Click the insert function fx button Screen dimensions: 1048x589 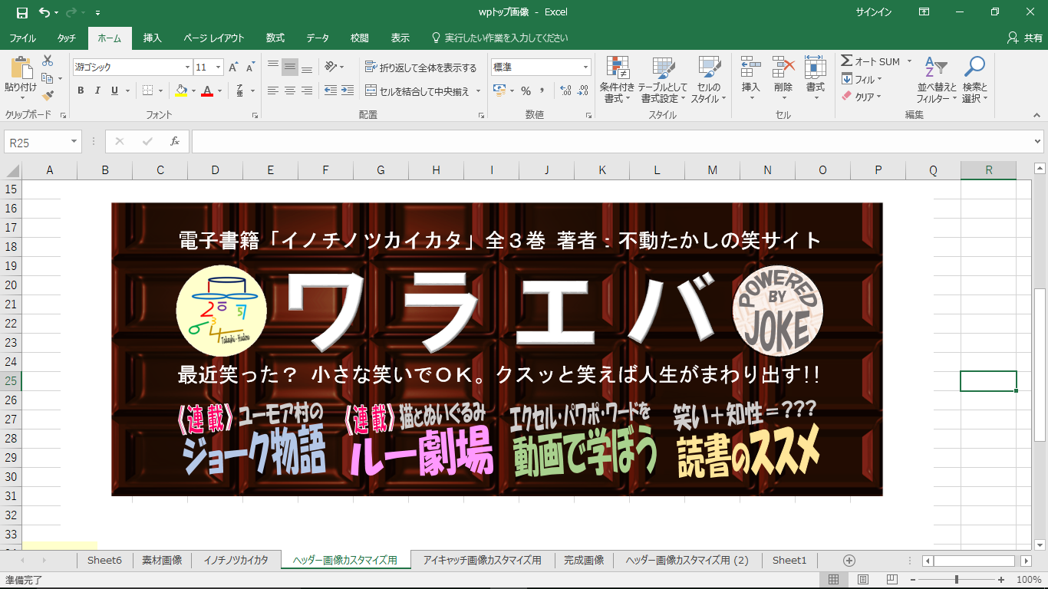175,141
